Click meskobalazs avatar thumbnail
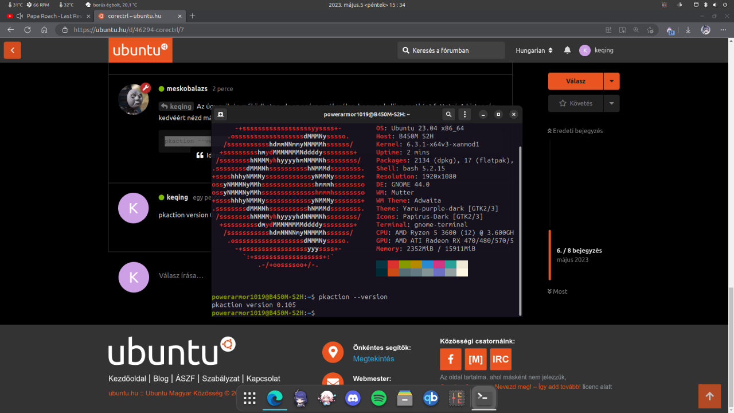Image resolution: width=734 pixels, height=413 pixels. pos(134,99)
